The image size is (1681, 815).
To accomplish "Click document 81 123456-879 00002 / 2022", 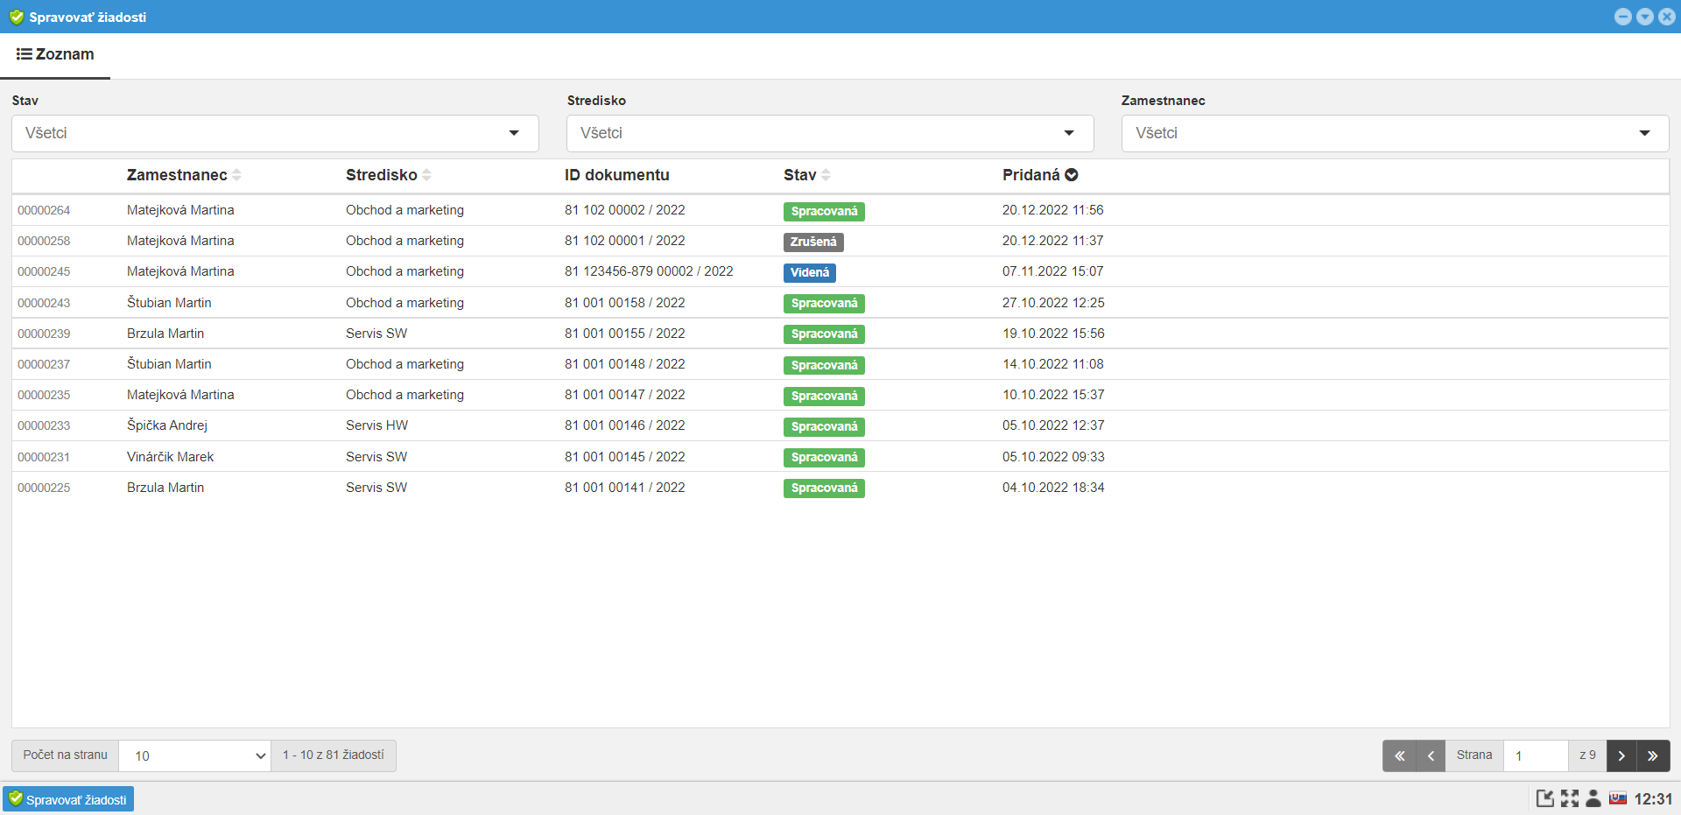I will 649,271.
